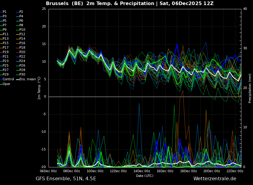Viewport: 253px width, 185px height.
Task: Click the 20Dec 00z date tick label
Action: coord(212,171)
